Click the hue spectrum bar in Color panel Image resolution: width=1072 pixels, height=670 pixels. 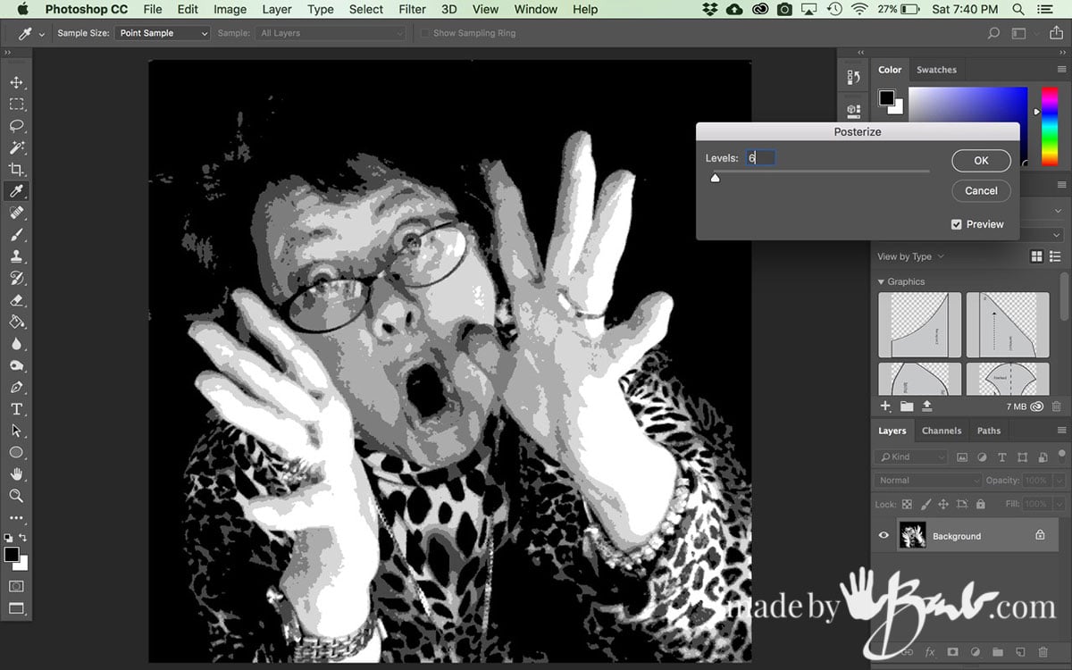[x=1050, y=126]
